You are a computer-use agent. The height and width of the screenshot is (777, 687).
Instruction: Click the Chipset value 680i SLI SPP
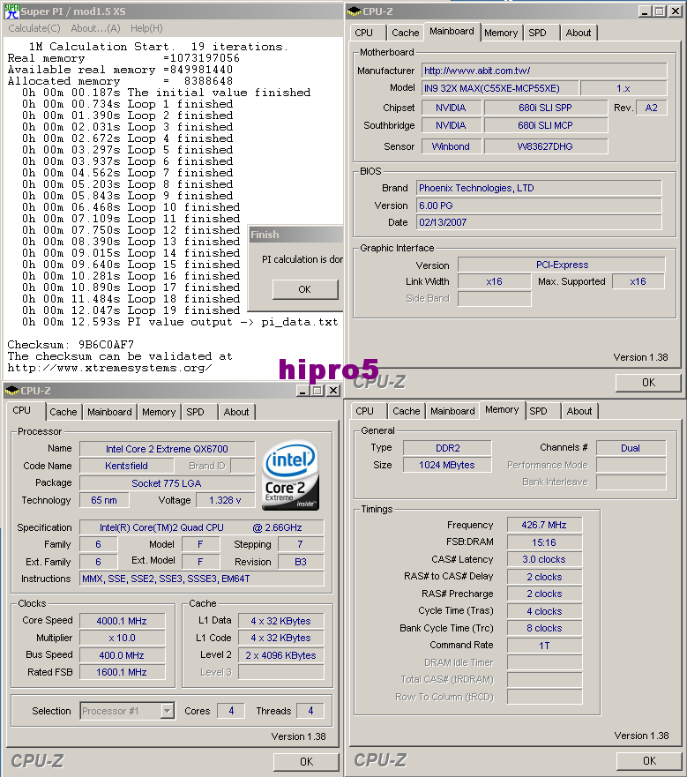545,108
